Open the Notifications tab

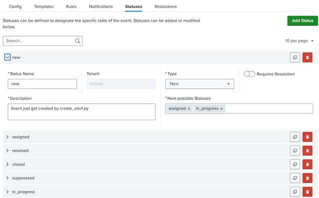(x=101, y=6)
